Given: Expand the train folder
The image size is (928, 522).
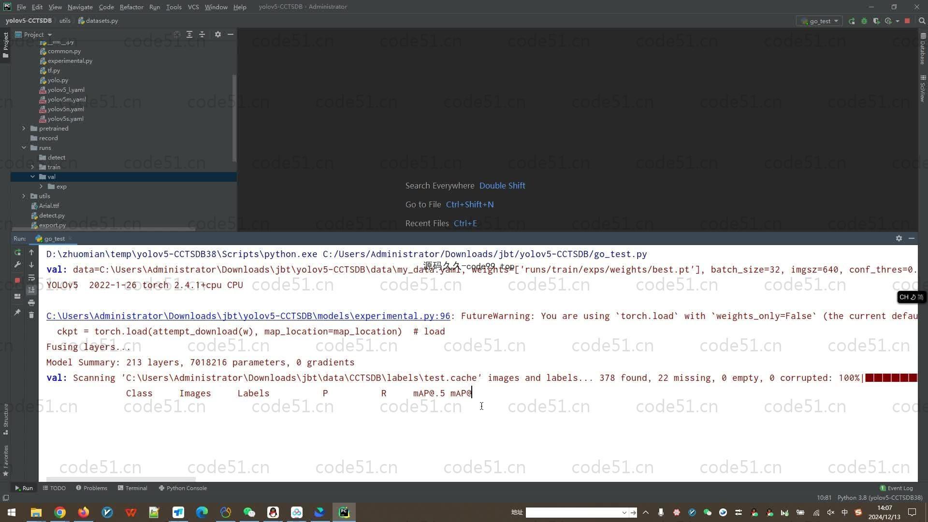Looking at the screenshot, I should tap(32, 167).
